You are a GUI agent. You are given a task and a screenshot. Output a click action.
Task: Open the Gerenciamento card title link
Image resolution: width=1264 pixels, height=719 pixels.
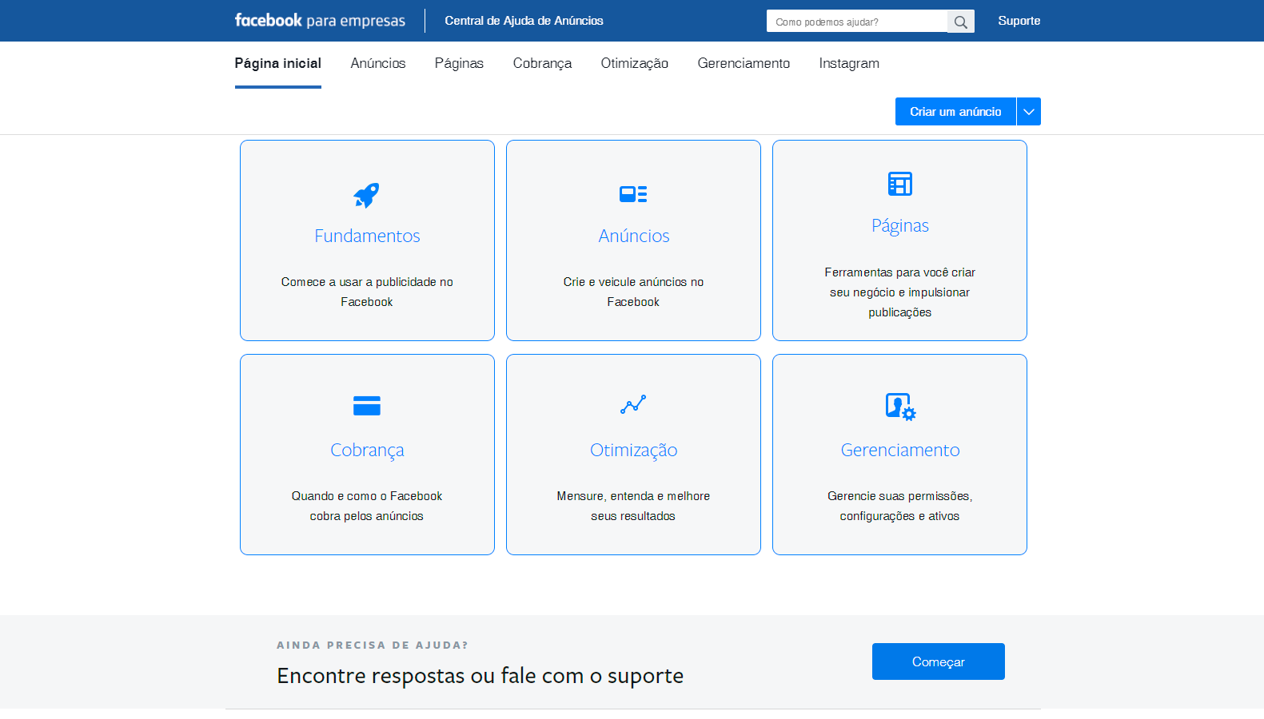[x=900, y=450]
